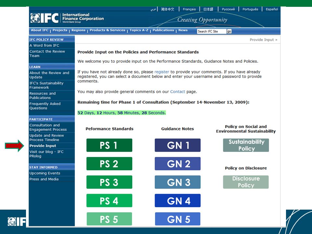Open Upcoming Events sidebar link

tap(45, 173)
